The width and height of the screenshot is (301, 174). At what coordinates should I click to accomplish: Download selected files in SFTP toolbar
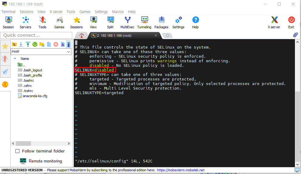click(21, 44)
